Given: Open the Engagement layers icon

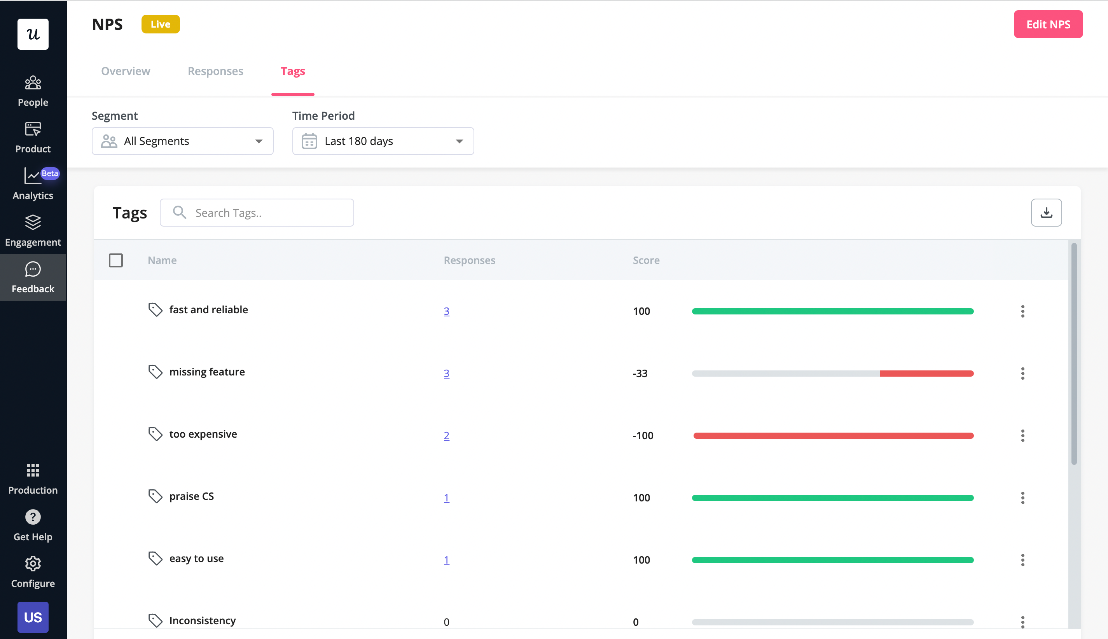Looking at the screenshot, I should click(x=33, y=222).
